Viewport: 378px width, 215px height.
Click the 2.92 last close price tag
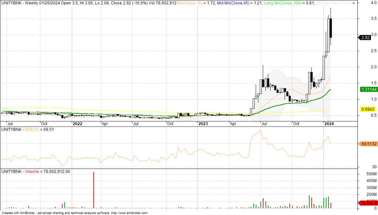pos(365,37)
